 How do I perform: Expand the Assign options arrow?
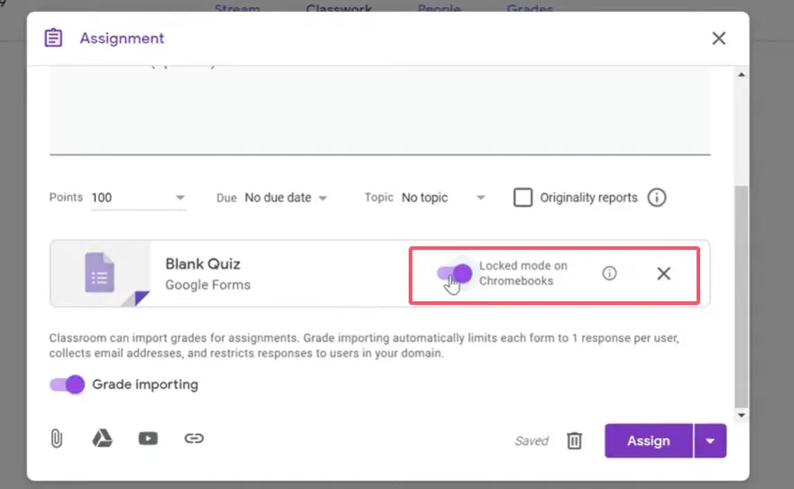click(x=710, y=441)
